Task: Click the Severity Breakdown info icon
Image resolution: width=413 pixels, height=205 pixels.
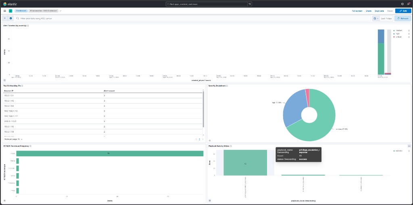Action: tap(227, 86)
